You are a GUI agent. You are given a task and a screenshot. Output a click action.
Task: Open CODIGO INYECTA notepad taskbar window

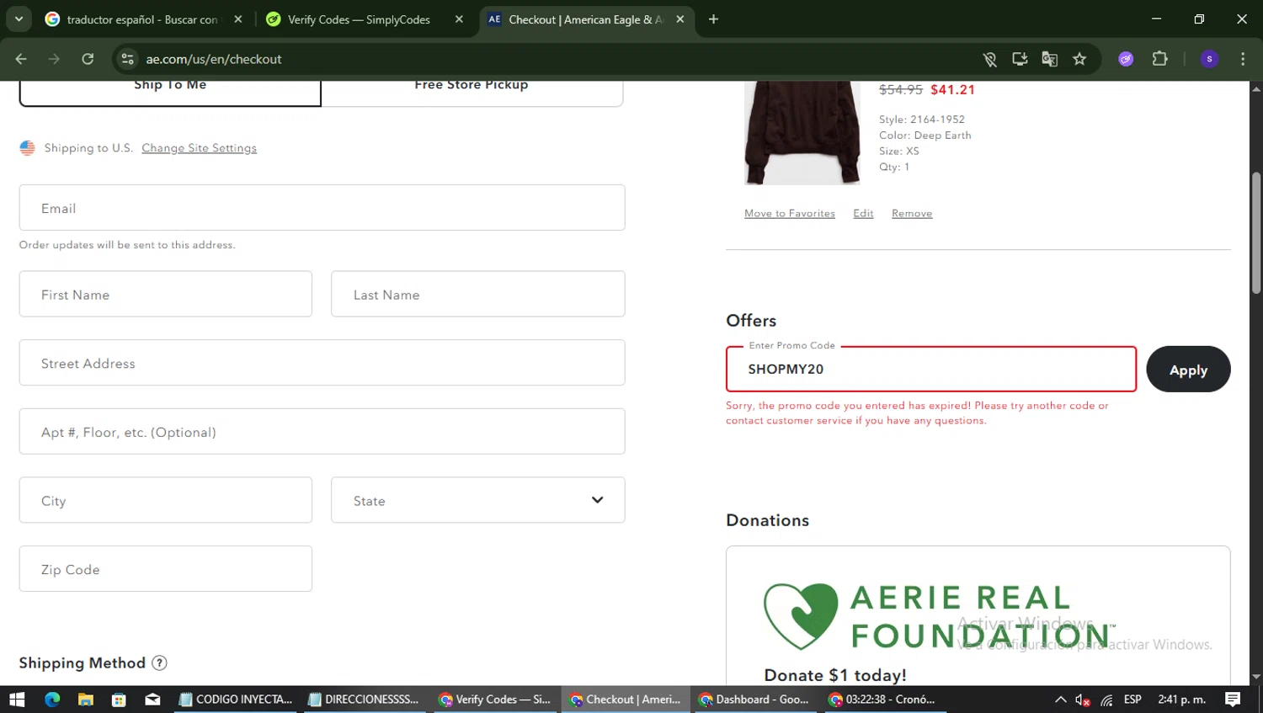tap(236, 700)
